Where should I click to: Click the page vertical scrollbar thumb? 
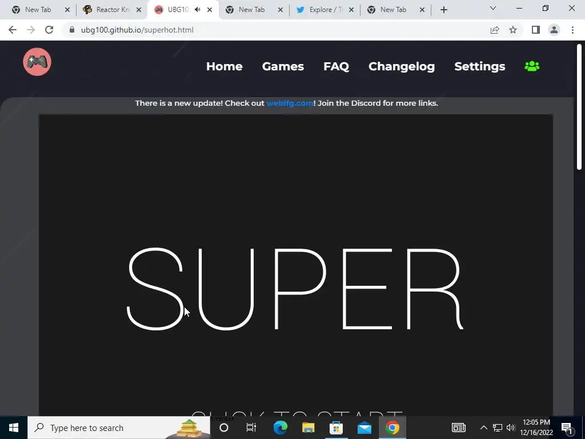tap(579, 107)
